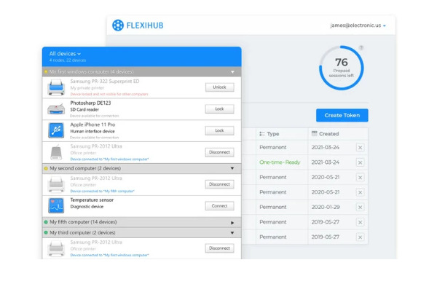Delete the first 2020-05-21 token
This screenshot has width=429, height=284.
[x=360, y=177]
